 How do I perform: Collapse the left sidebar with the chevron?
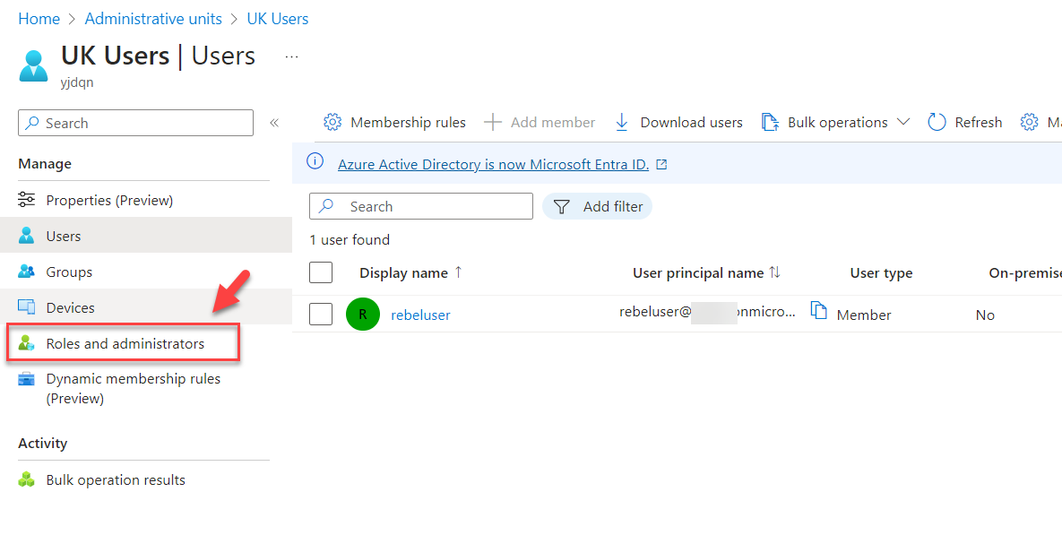[274, 122]
